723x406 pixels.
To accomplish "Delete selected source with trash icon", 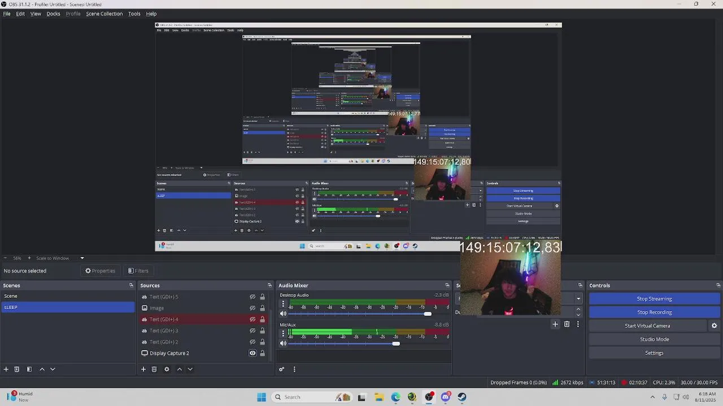I will 154,369.
